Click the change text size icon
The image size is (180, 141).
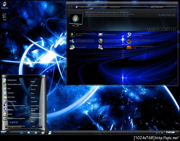(x=129, y=47)
